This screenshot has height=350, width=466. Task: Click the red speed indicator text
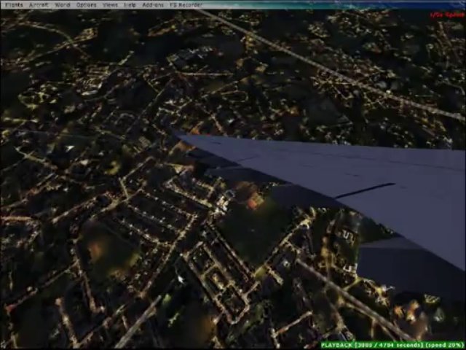446,15
